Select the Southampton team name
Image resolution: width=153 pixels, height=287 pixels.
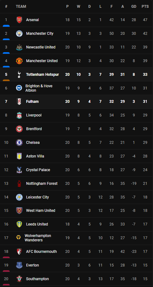pyautogui.click(x=37, y=279)
